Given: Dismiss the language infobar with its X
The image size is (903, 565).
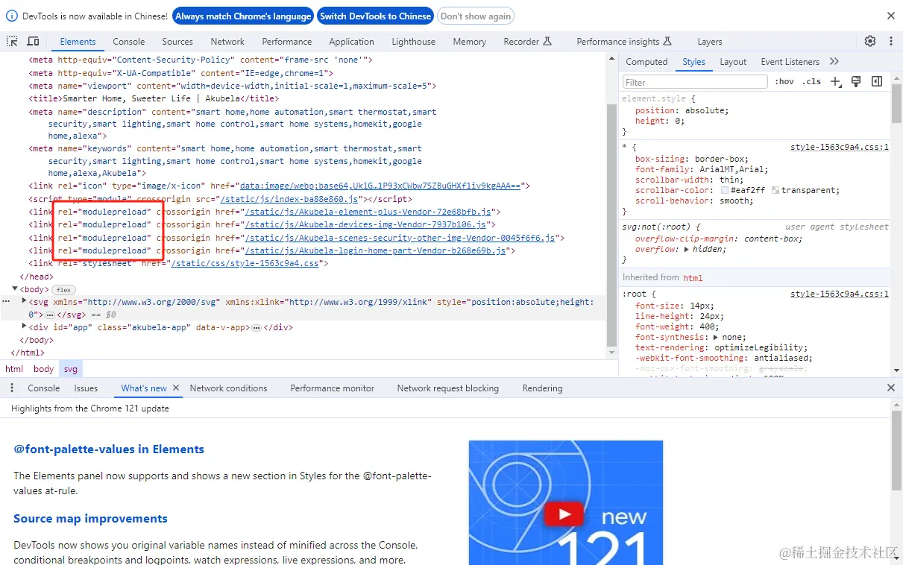Looking at the screenshot, I should tap(891, 16).
